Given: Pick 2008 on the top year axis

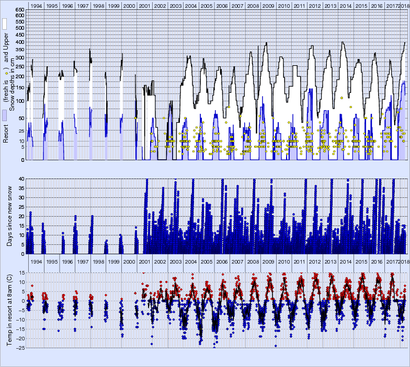Looking at the screenshot, I should [253, 5].
